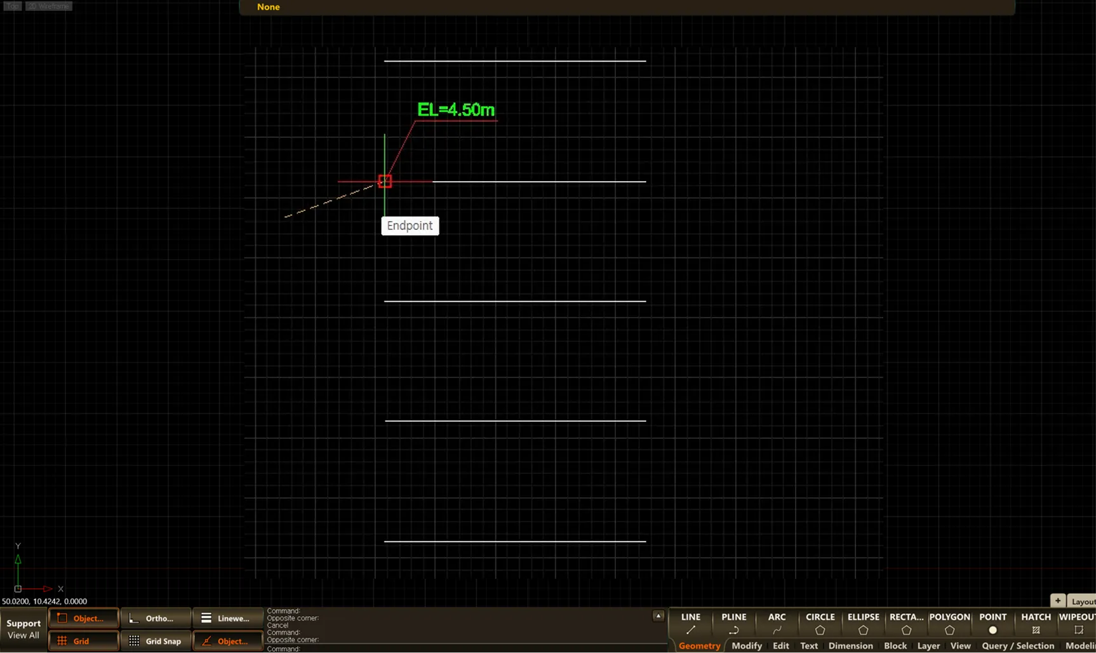Select the HATCH tool

click(x=1036, y=623)
